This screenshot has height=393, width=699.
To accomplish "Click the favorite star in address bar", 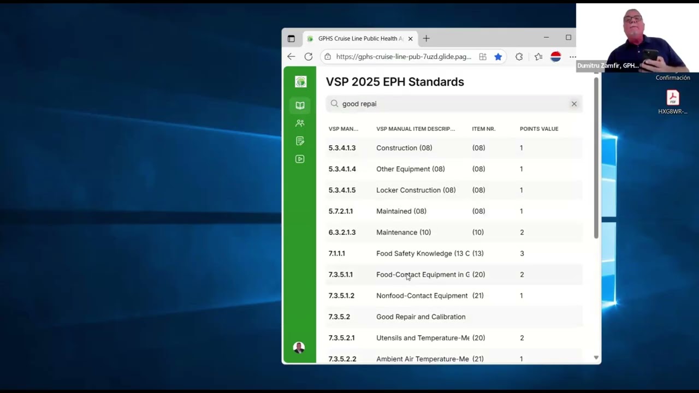I will pos(498,57).
